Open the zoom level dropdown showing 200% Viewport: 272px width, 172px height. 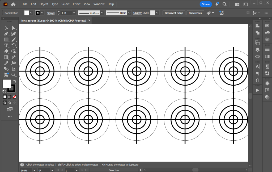pos(34,170)
